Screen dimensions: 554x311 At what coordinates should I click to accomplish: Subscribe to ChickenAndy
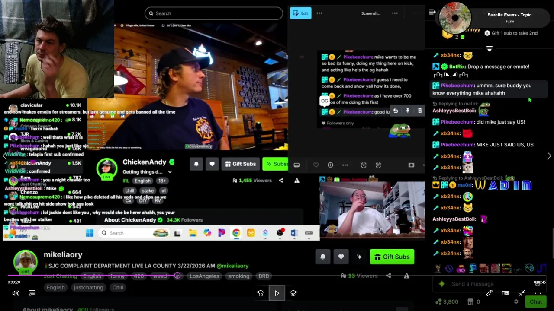276,164
